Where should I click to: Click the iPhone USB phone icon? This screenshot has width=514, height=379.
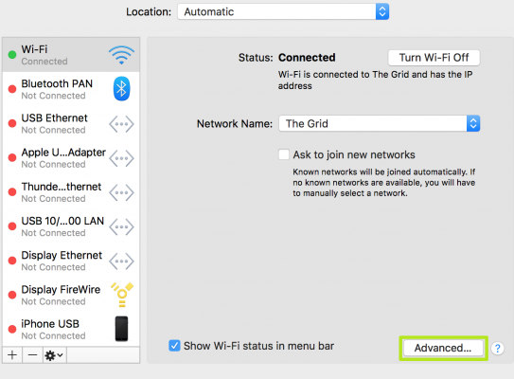coord(121,329)
